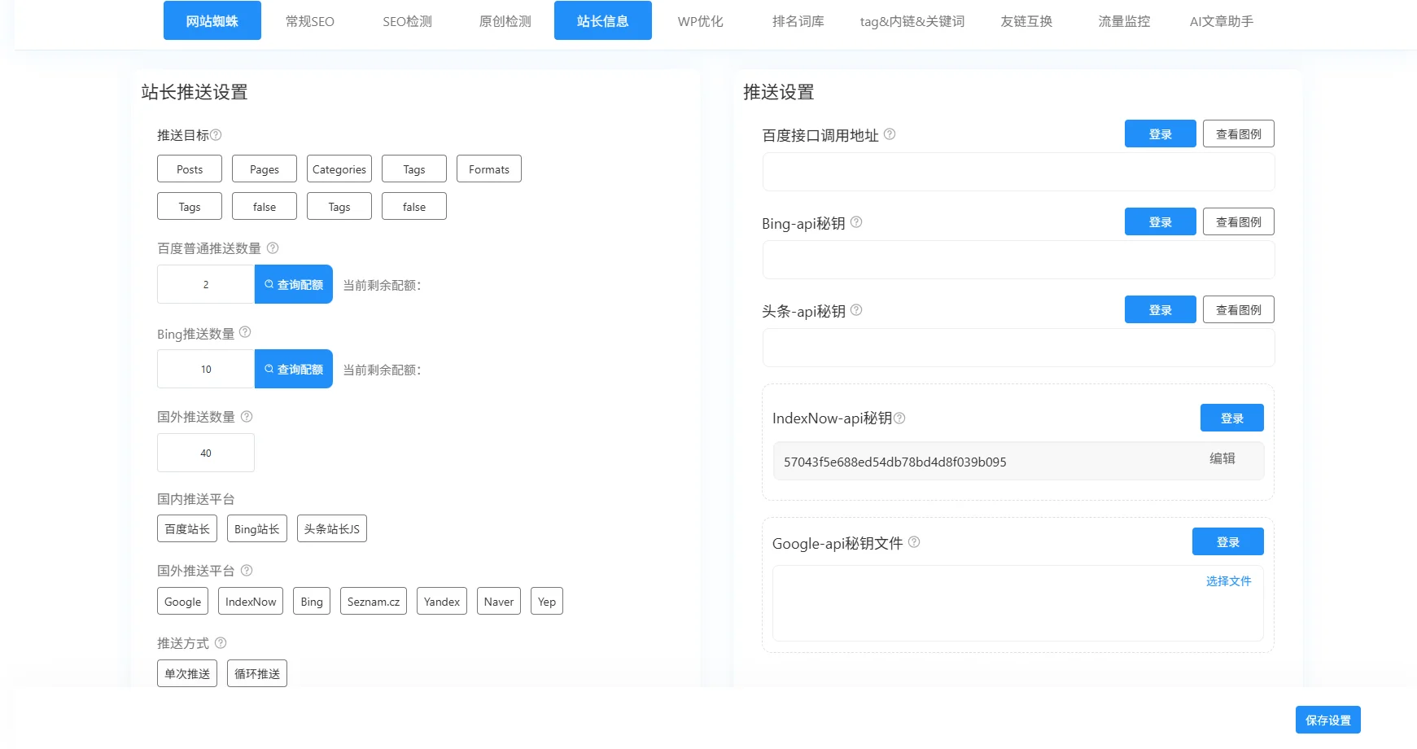Click 查询配额 for Bing推送数量
1417x749 pixels.
coord(294,369)
